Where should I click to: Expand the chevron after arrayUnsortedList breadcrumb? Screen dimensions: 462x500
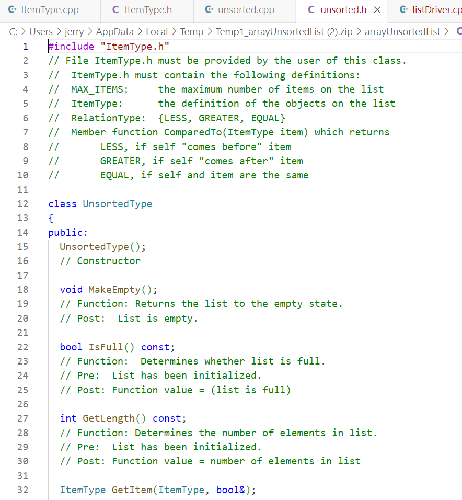tap(447, 31)
